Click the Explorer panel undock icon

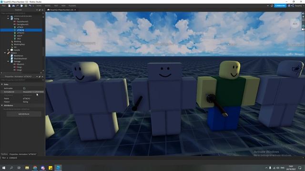coord(40,10)
